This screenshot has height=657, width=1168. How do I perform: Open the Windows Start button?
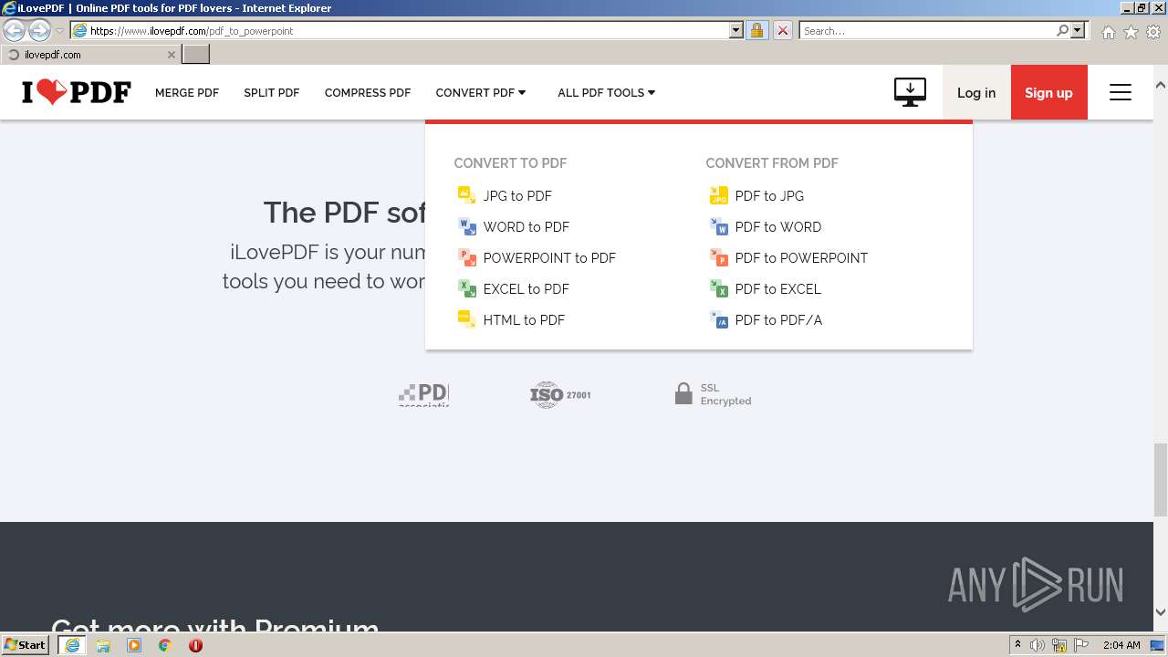(26, 645)
